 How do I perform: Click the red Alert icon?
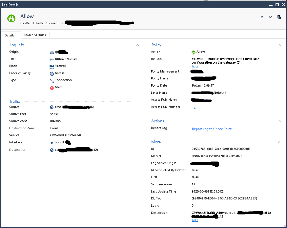point(52,88)
